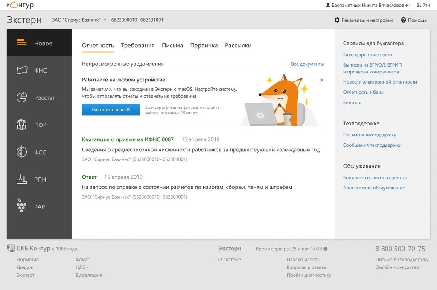Open Новости электронной отчетности link
This screenshot has width=437, height=290.
[380, 82]
